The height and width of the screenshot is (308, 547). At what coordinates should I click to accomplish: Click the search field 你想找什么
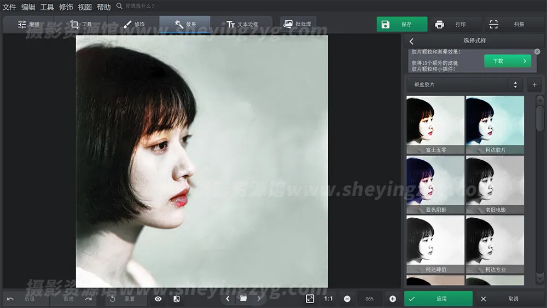coord(139,6)
